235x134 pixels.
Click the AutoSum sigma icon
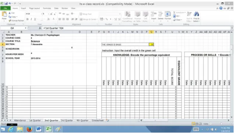tap(174, 12)
